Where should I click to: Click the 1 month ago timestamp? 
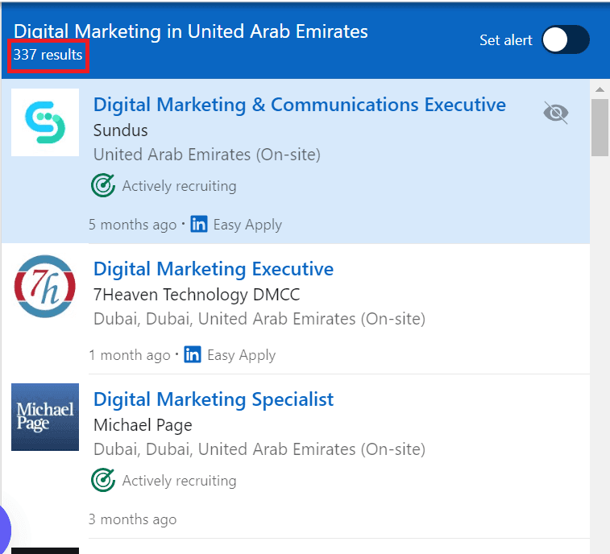[x=130, y=355]
